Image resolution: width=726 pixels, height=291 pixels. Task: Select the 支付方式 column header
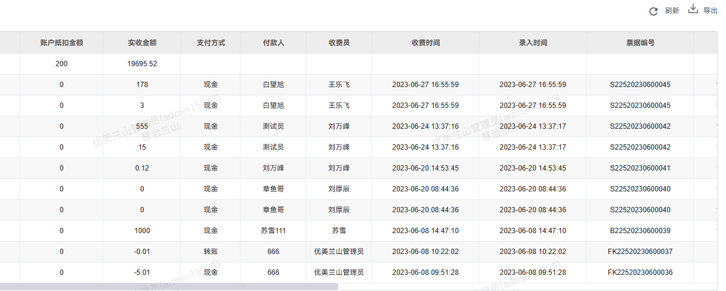(211, 43)
